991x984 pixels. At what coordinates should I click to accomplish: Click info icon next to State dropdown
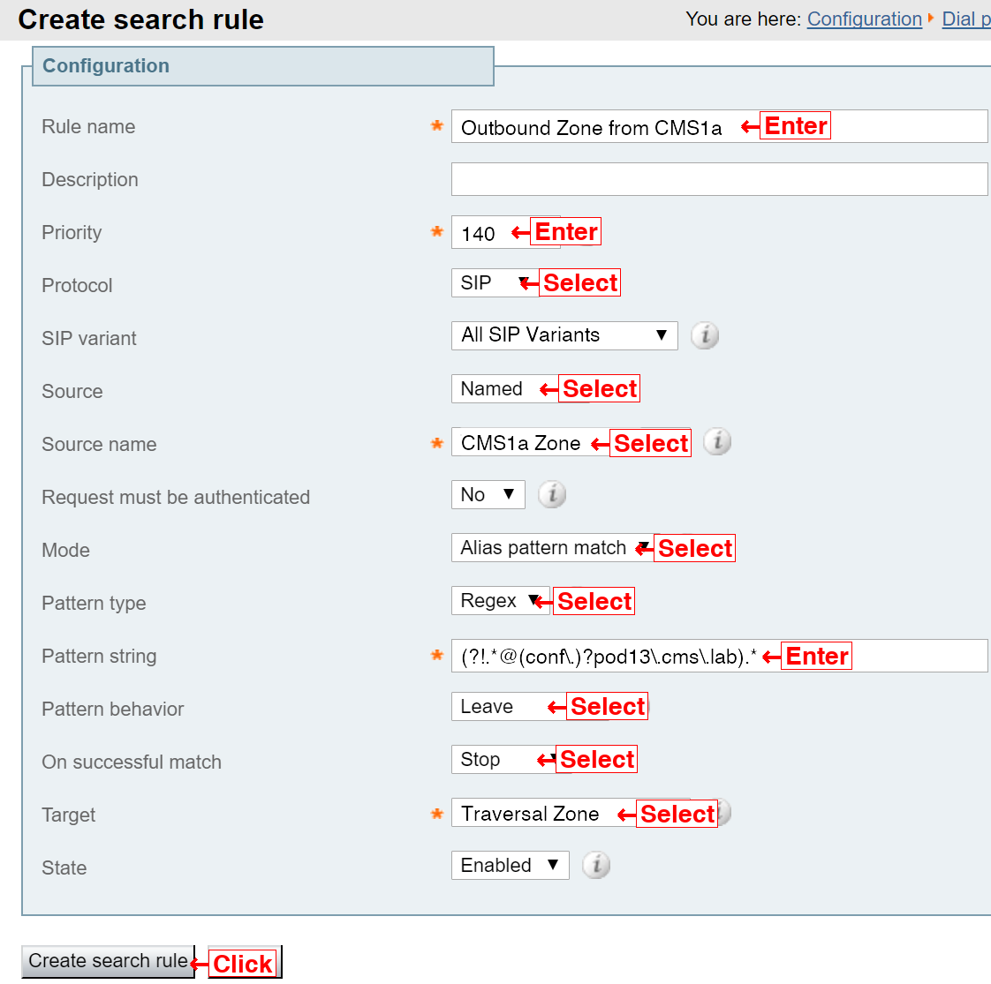[x=596, y=865]
